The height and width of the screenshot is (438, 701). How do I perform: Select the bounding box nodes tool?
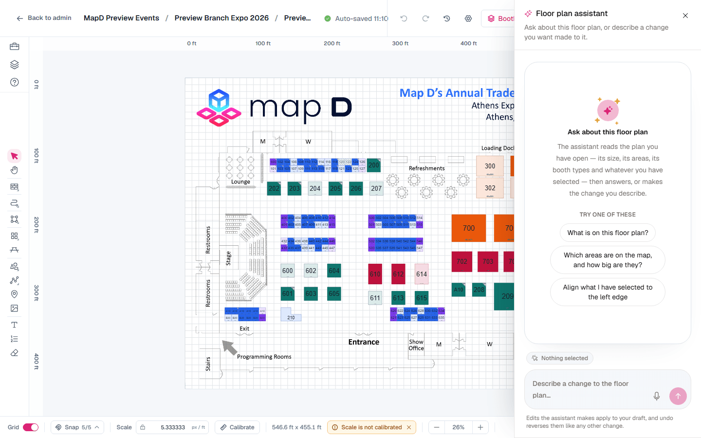(14, 219)
